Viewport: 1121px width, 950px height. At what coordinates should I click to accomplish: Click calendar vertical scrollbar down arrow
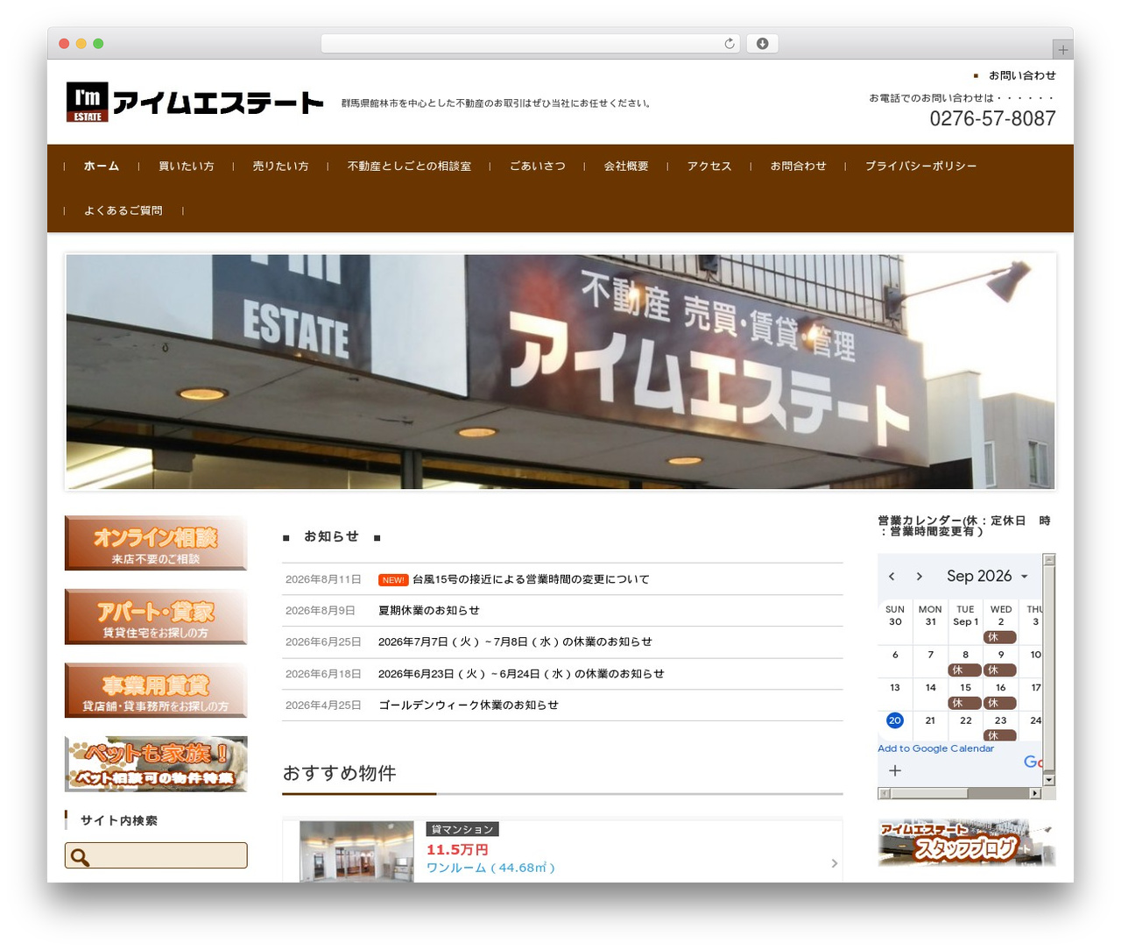coord(1048,780)
